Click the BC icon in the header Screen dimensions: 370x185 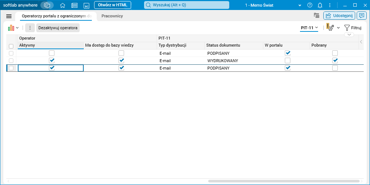click(x=87, y=5)
